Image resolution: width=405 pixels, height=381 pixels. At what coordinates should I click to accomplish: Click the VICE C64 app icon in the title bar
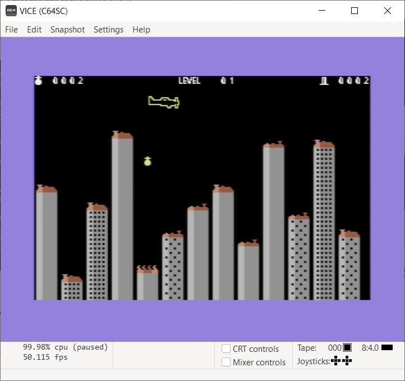point(11,11)
